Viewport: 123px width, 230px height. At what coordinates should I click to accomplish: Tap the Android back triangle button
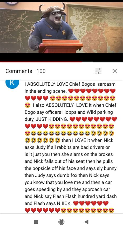(87, 222)
